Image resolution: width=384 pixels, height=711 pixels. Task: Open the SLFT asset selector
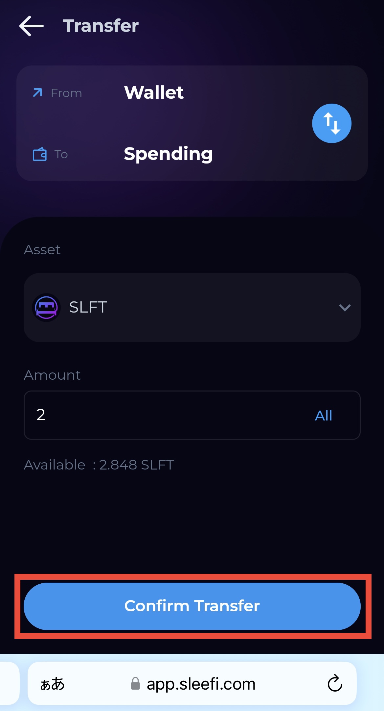(x=192, y=307)
